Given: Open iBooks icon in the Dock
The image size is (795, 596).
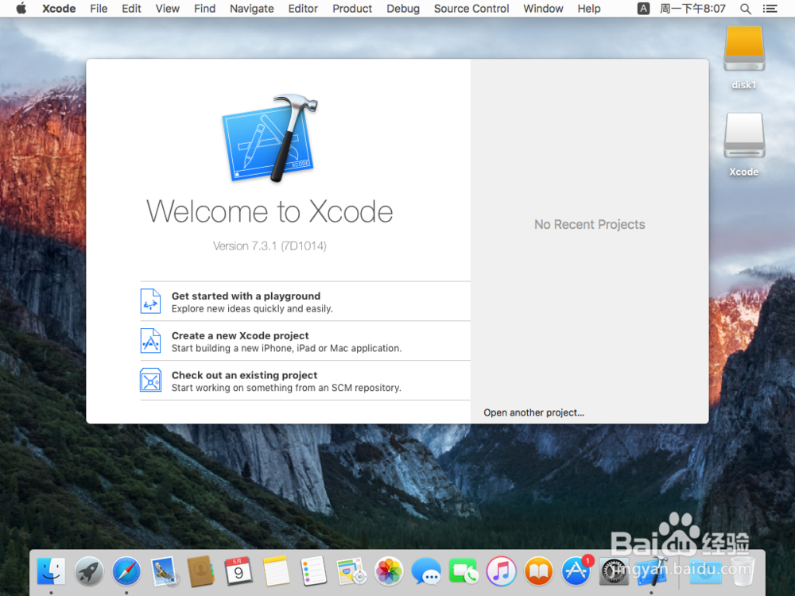Looking at the screenshot, I should pos(538,571).
